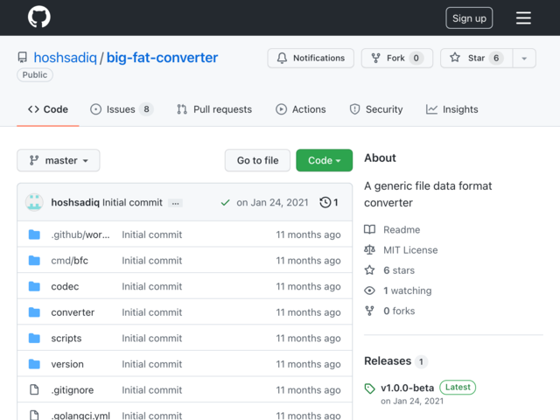Click the converter folder icon
The height and width of the screenshot is (420, 560).
pos(34,312)
